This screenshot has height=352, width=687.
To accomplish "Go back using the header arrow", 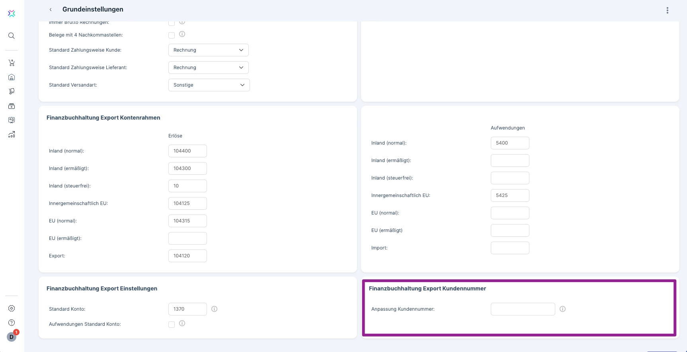I will point(51,10).
